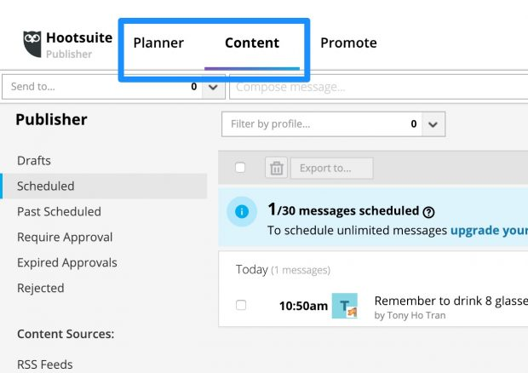Open Require Approval list
528x373 pixels.
(x=65, y=237)
